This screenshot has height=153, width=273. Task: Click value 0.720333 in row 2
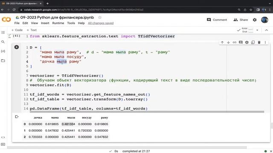[35, 137]
